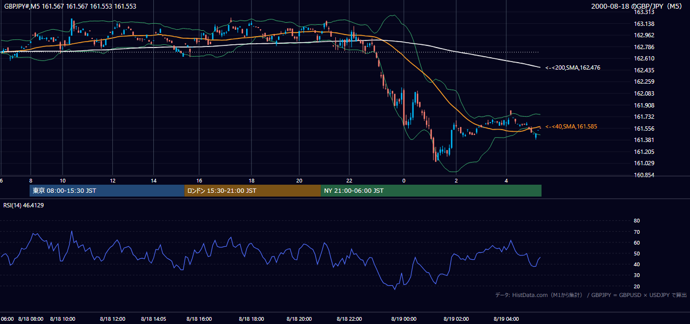
Task: Click price axis value 162.962
Action: pyautogui.click(x=644, y=36)
